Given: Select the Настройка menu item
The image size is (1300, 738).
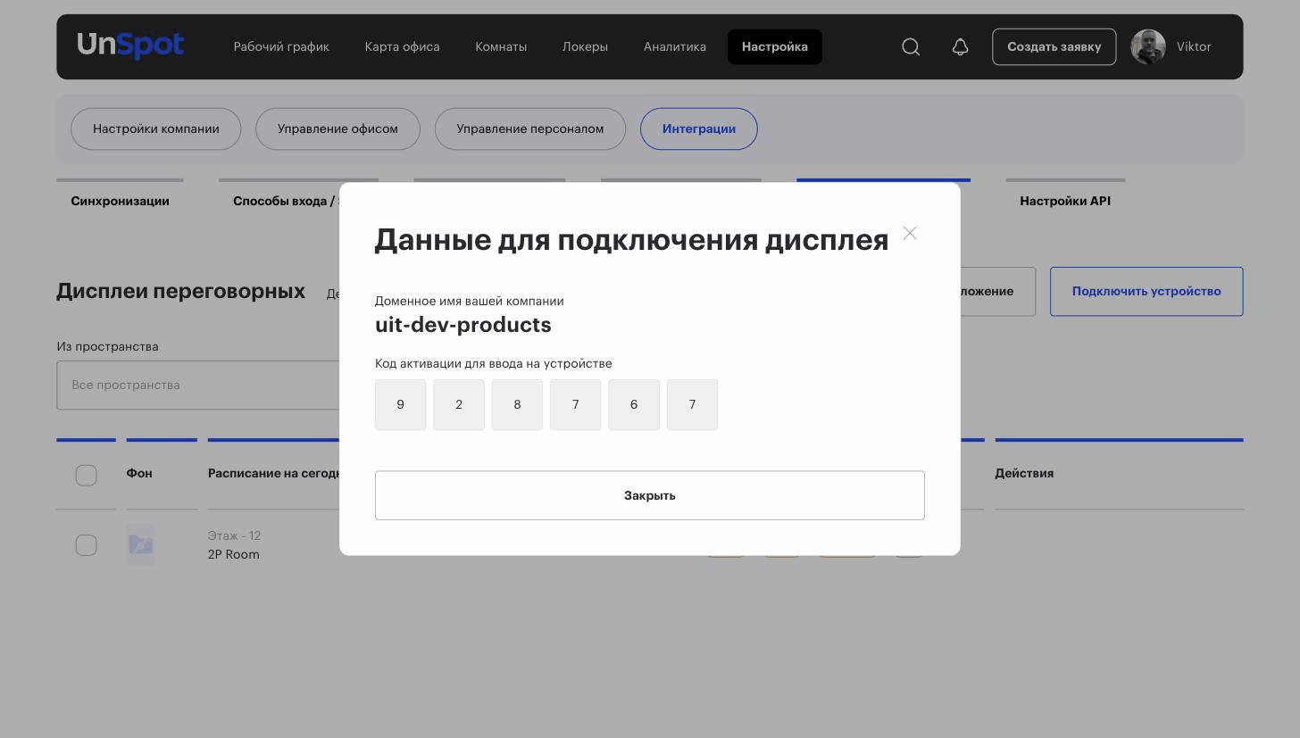Looking at the screenshot, I should (x=775, y=46).
